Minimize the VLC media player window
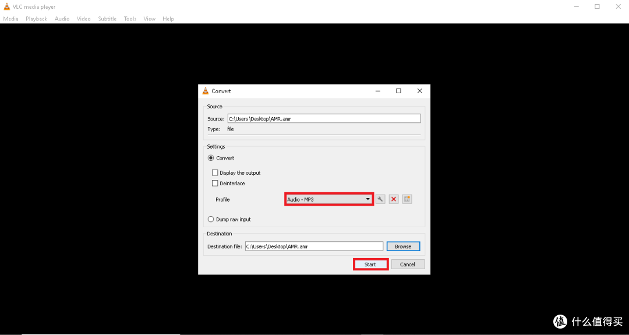 coord(577,6)
